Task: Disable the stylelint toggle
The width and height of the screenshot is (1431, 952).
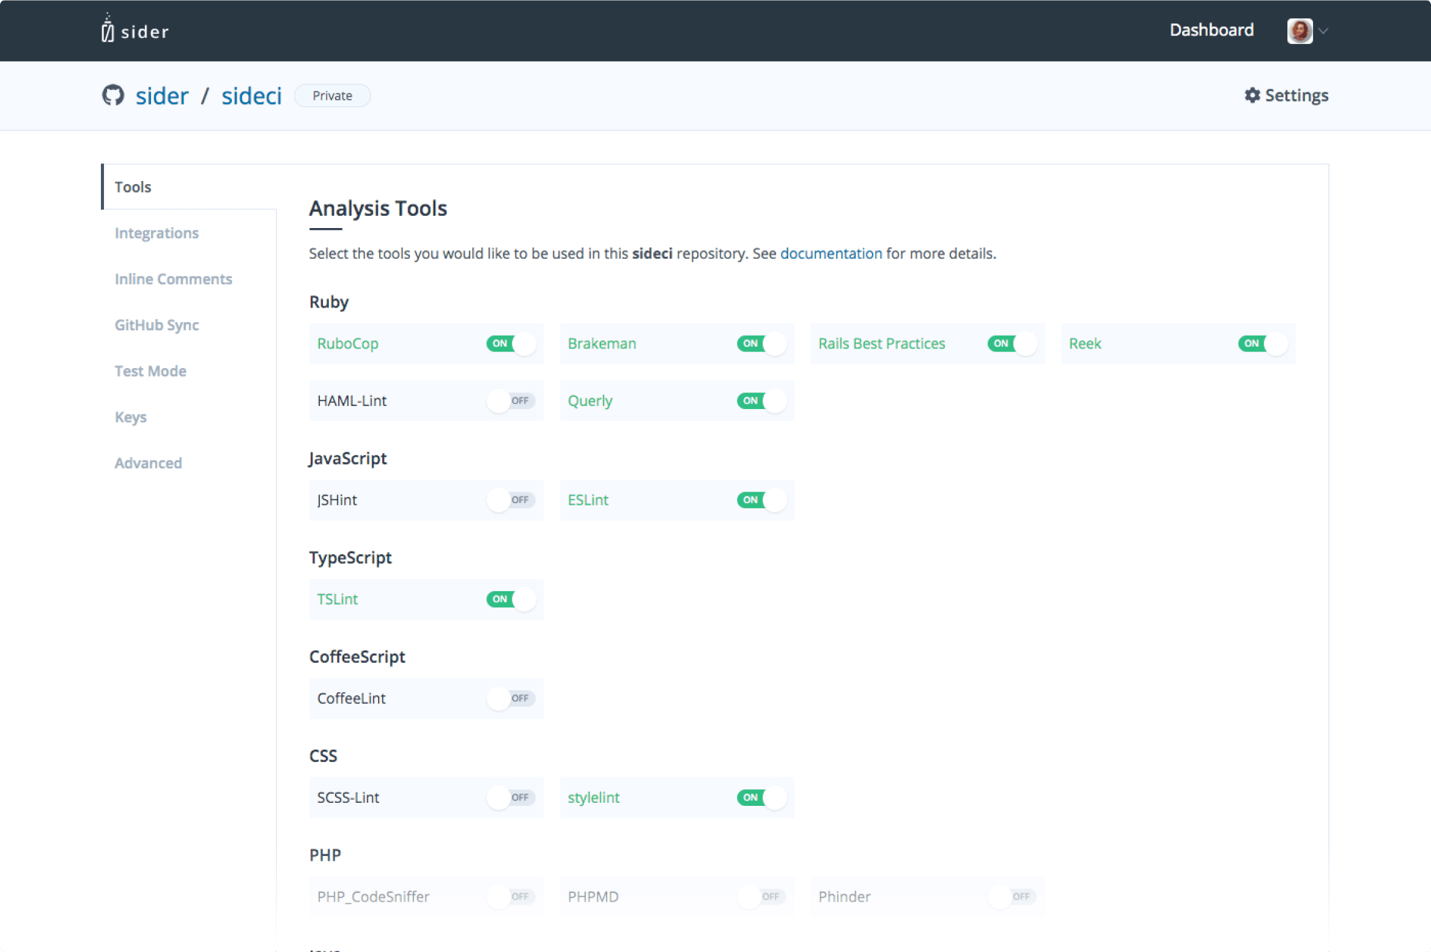Action: pos(762,797)
